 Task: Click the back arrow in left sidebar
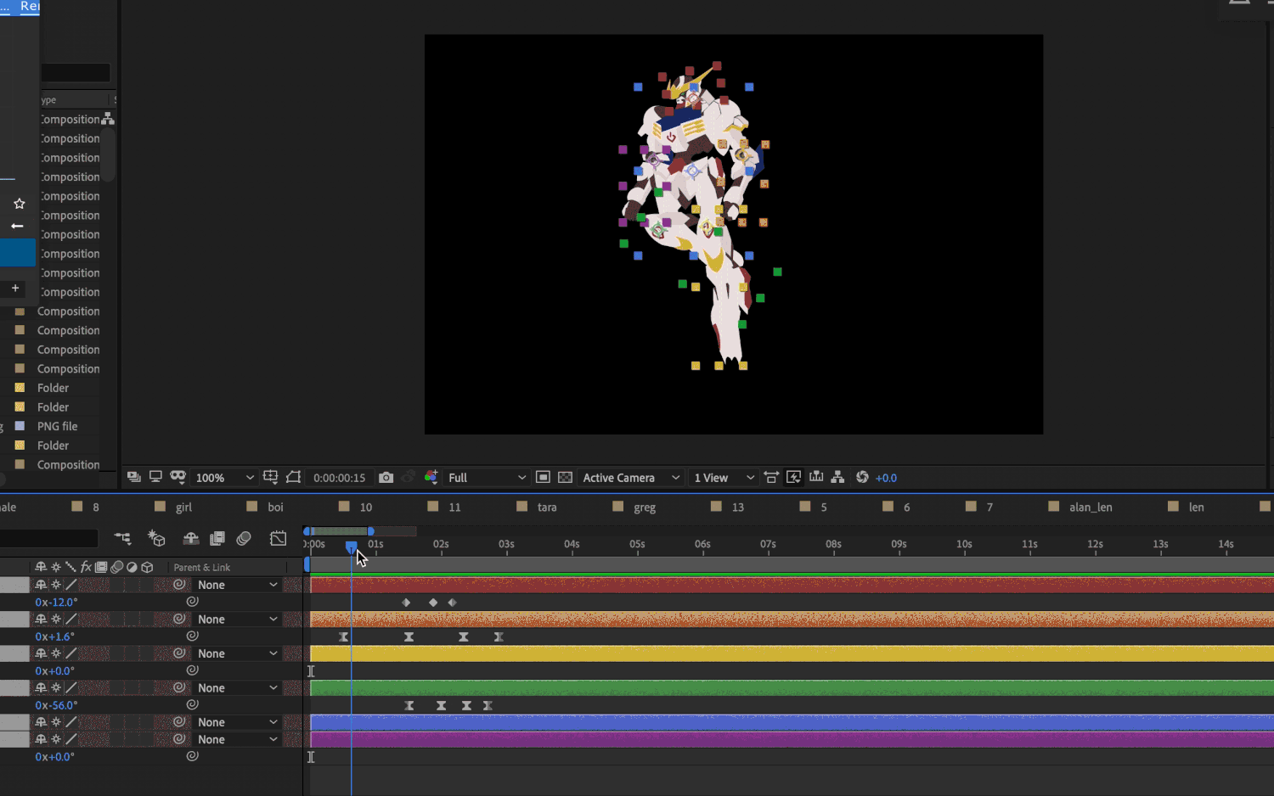17,226
